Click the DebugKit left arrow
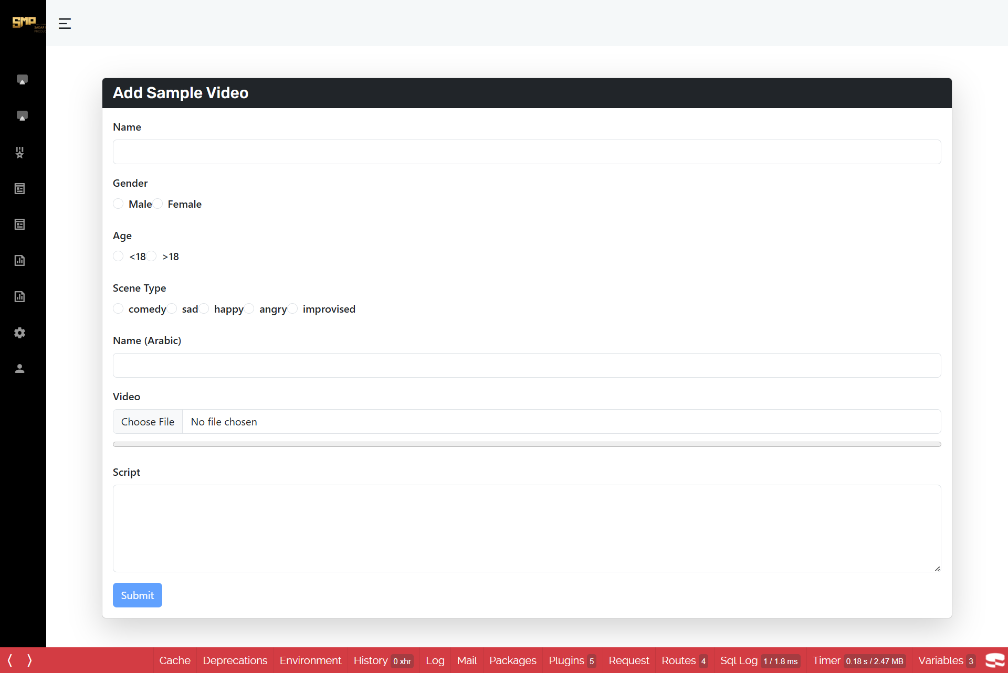 pos(10,660)
